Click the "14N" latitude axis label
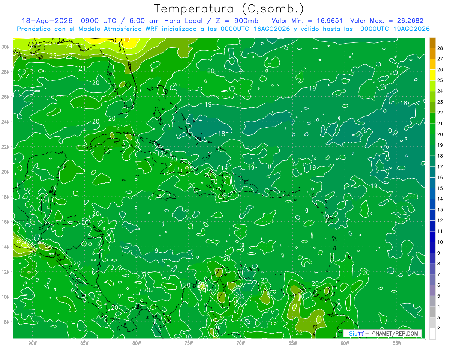The height and width of the screenshot is (348, 450). pos(6,247)
